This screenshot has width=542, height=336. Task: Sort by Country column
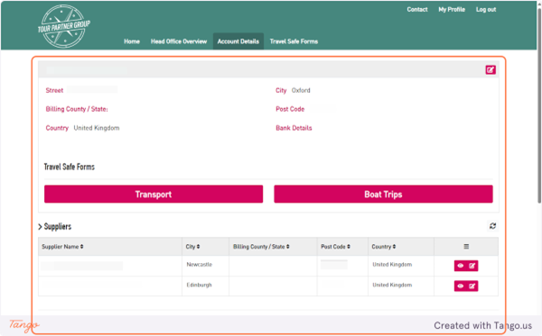384,247
